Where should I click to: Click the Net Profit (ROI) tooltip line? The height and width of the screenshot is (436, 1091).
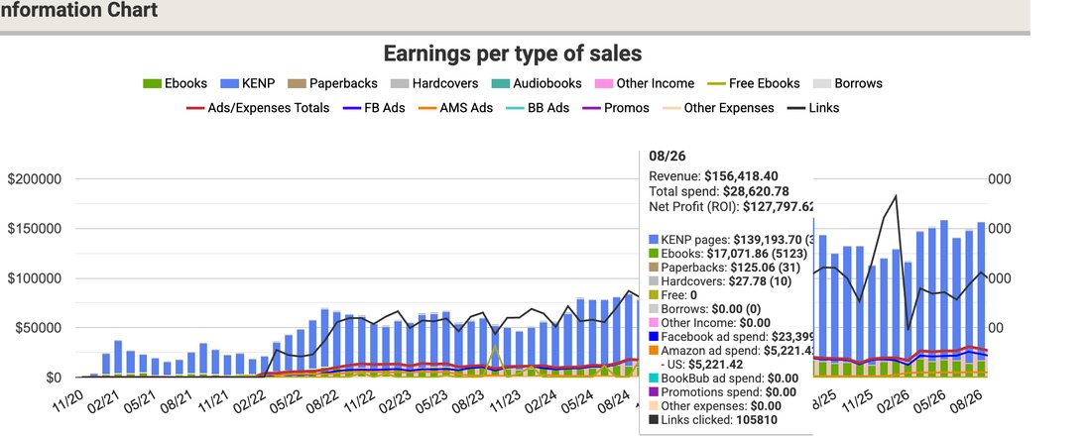(731, 206)
